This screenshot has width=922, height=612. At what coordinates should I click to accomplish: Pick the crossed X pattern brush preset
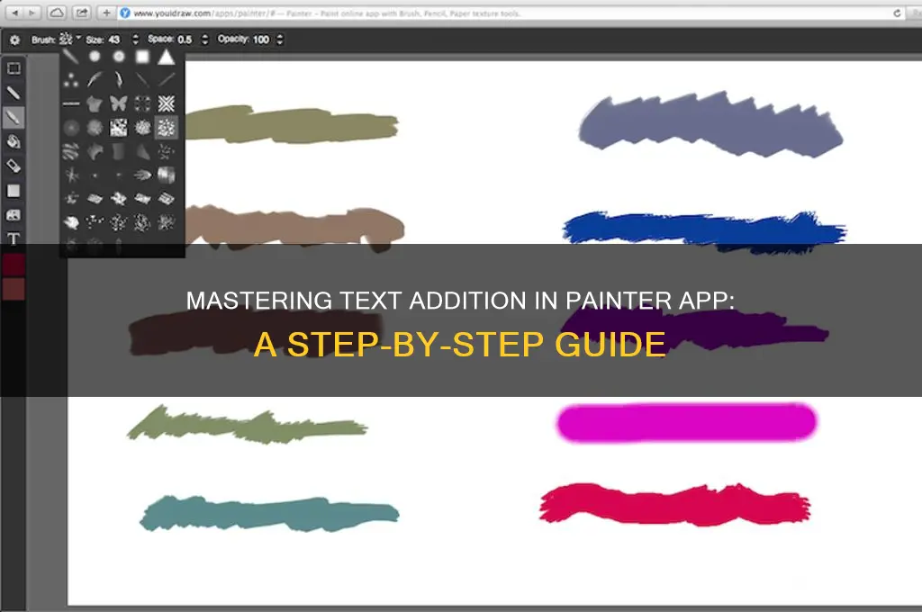167,104
